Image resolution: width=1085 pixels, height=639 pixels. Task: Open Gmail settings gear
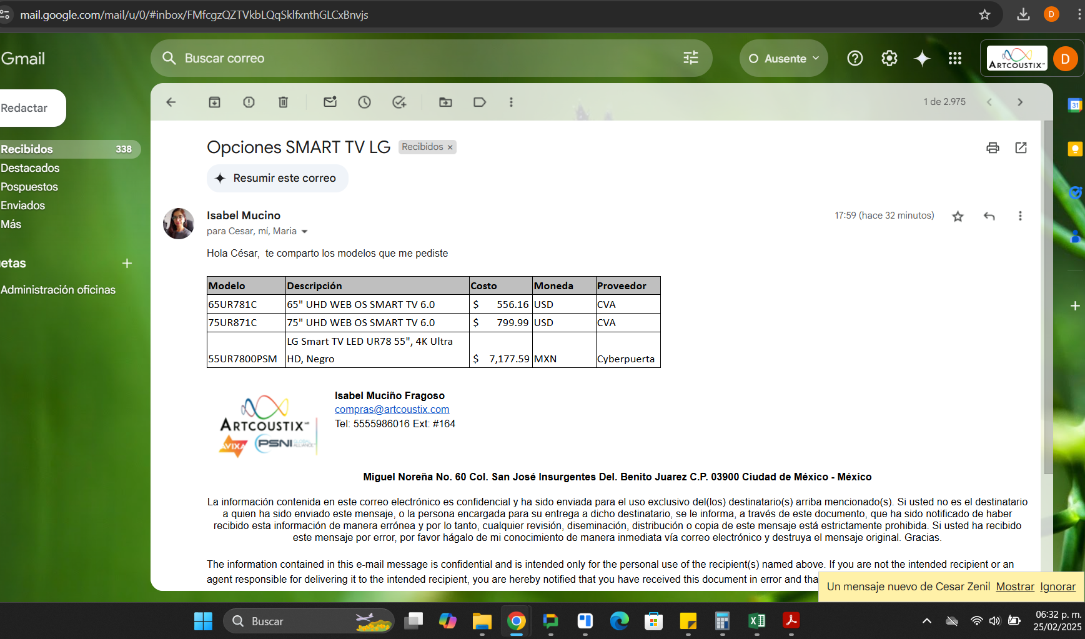point(889,58)
